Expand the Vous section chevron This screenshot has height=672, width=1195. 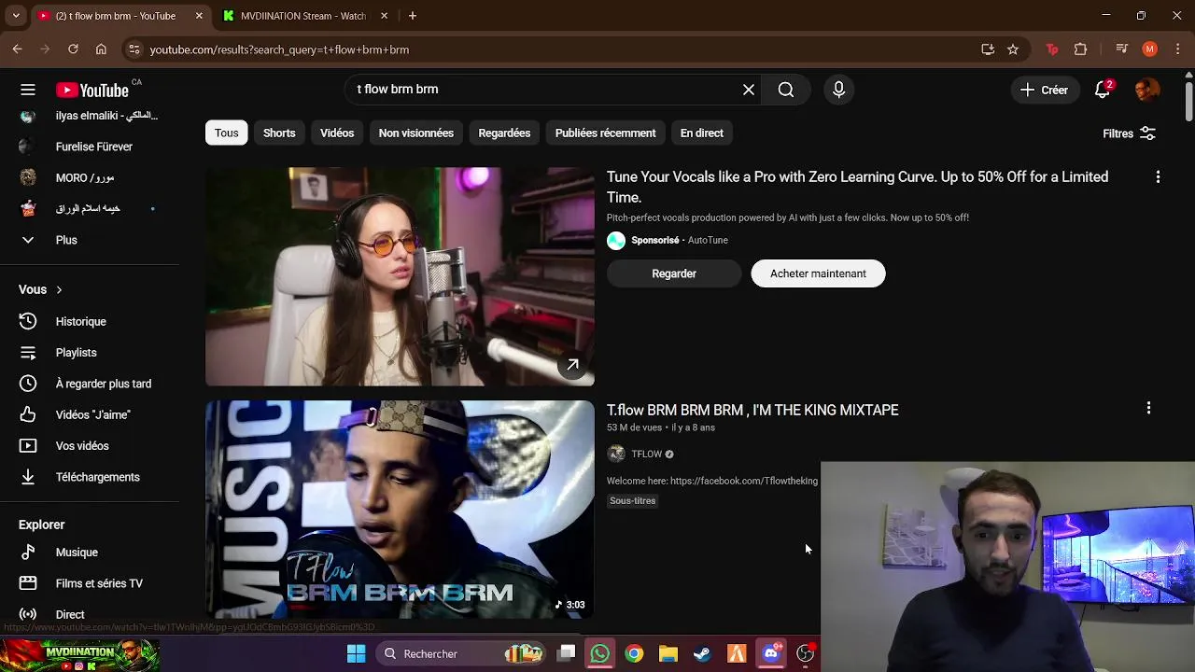click(59, 290)
